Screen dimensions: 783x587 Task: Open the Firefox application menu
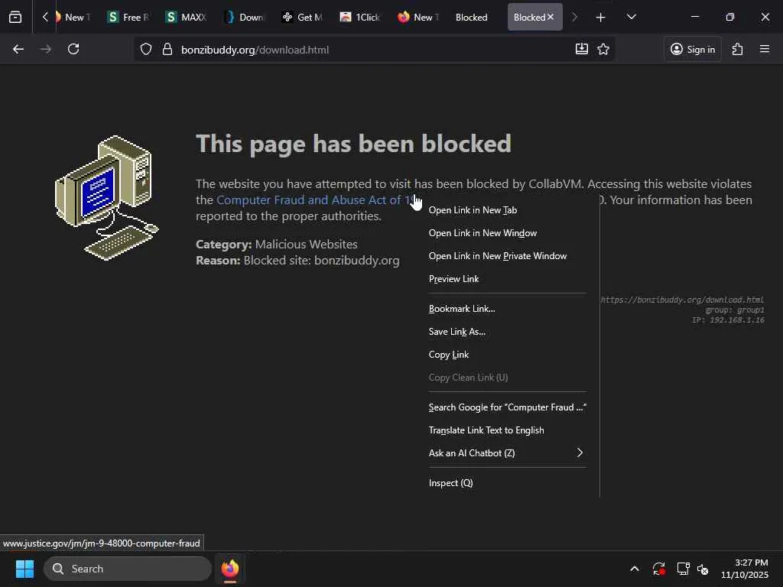[765, 49]
